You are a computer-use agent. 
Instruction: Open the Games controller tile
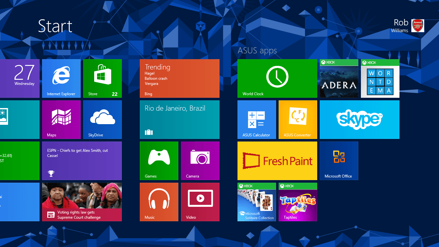pyautogui.click(x=159, y=160)
